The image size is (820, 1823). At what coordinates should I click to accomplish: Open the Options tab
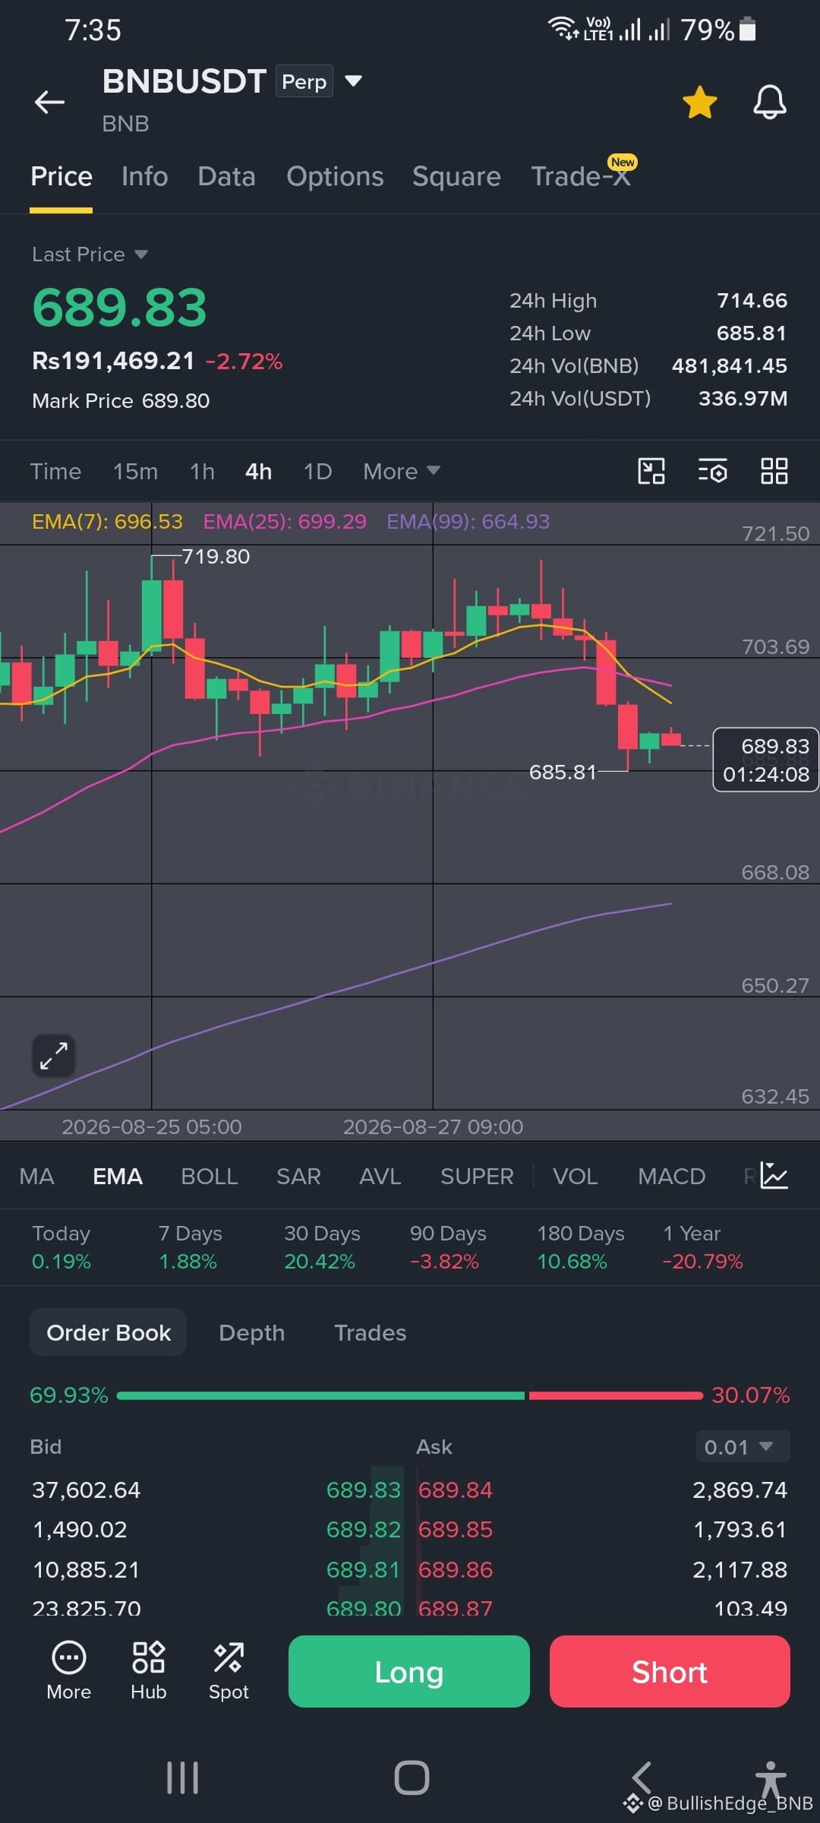point(335,176)
